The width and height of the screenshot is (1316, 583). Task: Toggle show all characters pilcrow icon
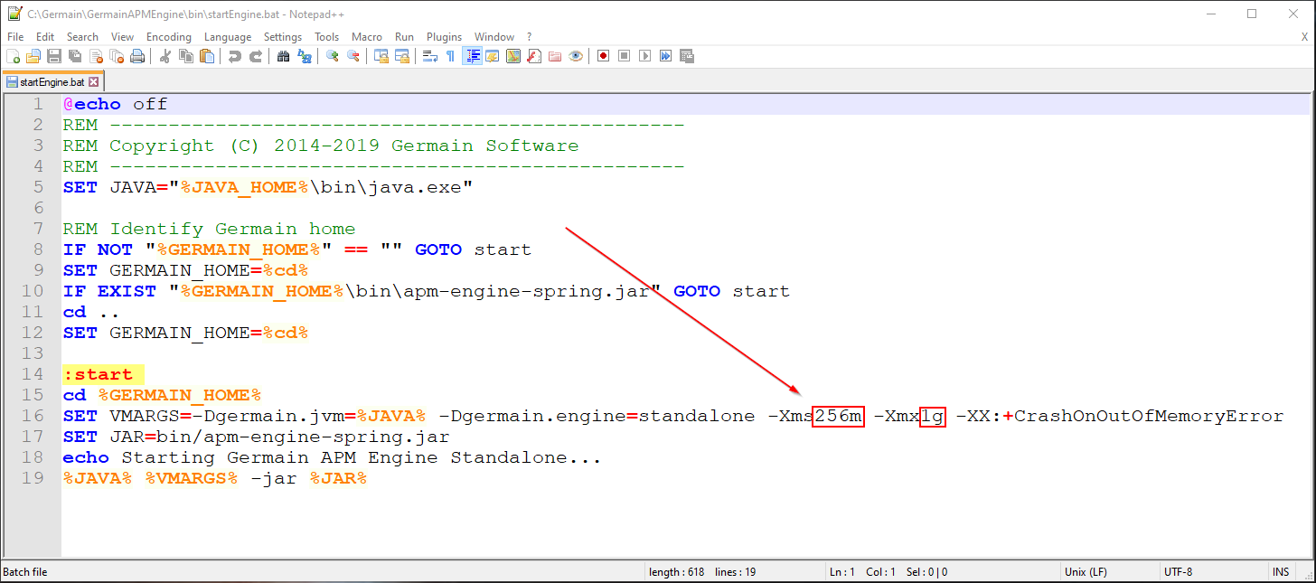[x=450, y=56]
